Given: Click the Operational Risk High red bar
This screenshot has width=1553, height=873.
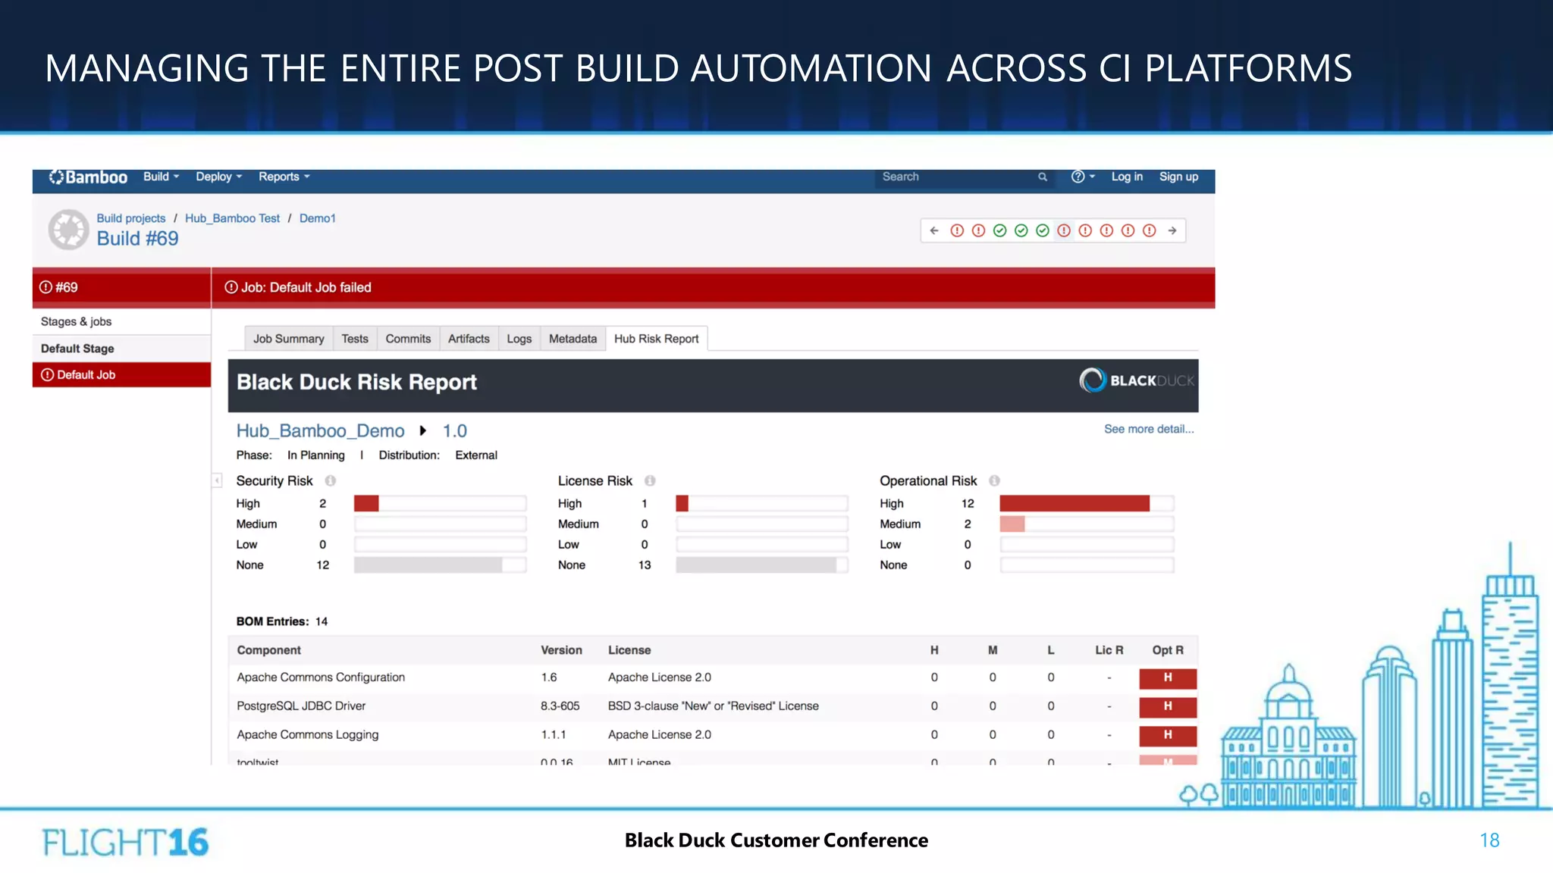Looking at the screenshot, I should click(1075, 503).
